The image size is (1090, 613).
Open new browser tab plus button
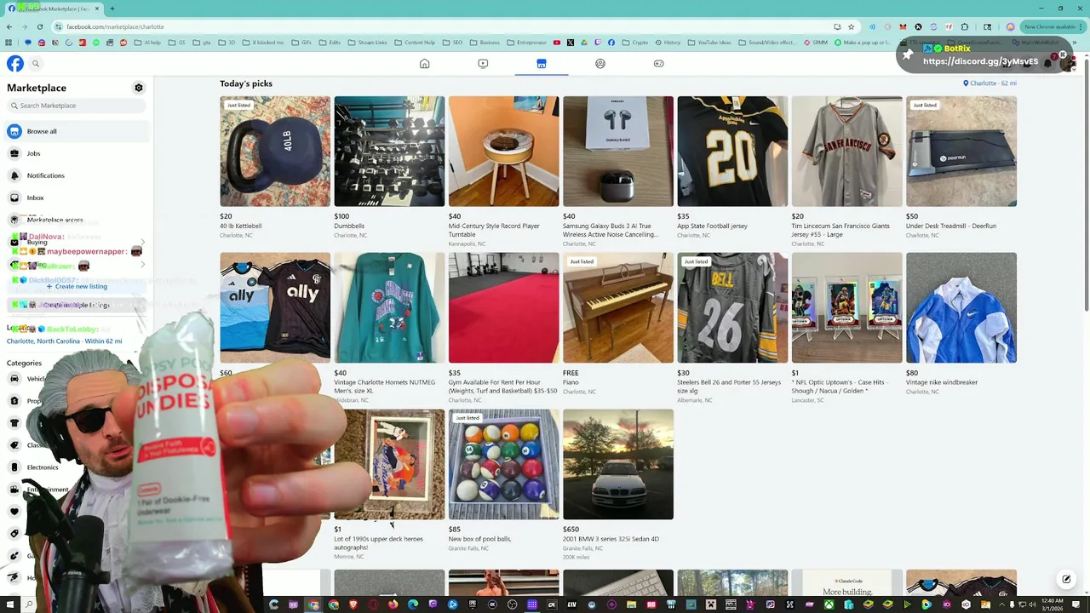coord(112,9)
